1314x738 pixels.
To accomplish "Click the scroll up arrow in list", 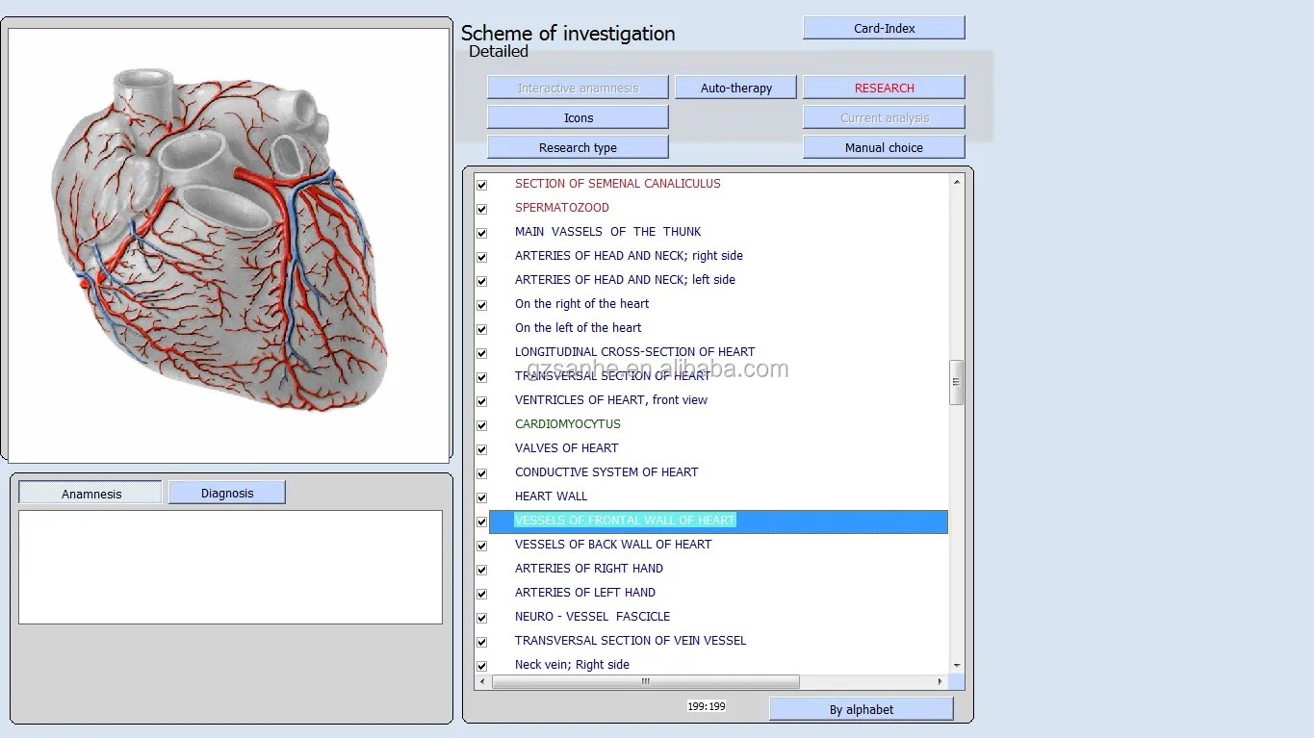I will pos(956,183).
